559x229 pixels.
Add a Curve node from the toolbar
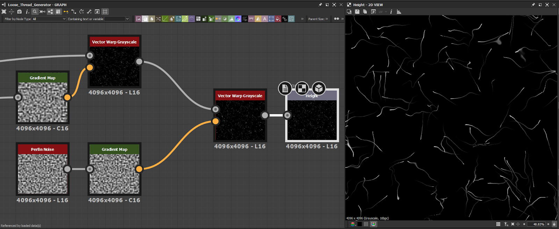click(165, 19)
